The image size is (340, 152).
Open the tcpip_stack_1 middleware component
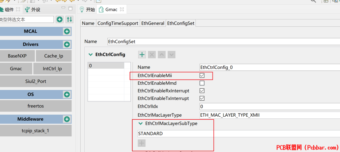(36, 131)
